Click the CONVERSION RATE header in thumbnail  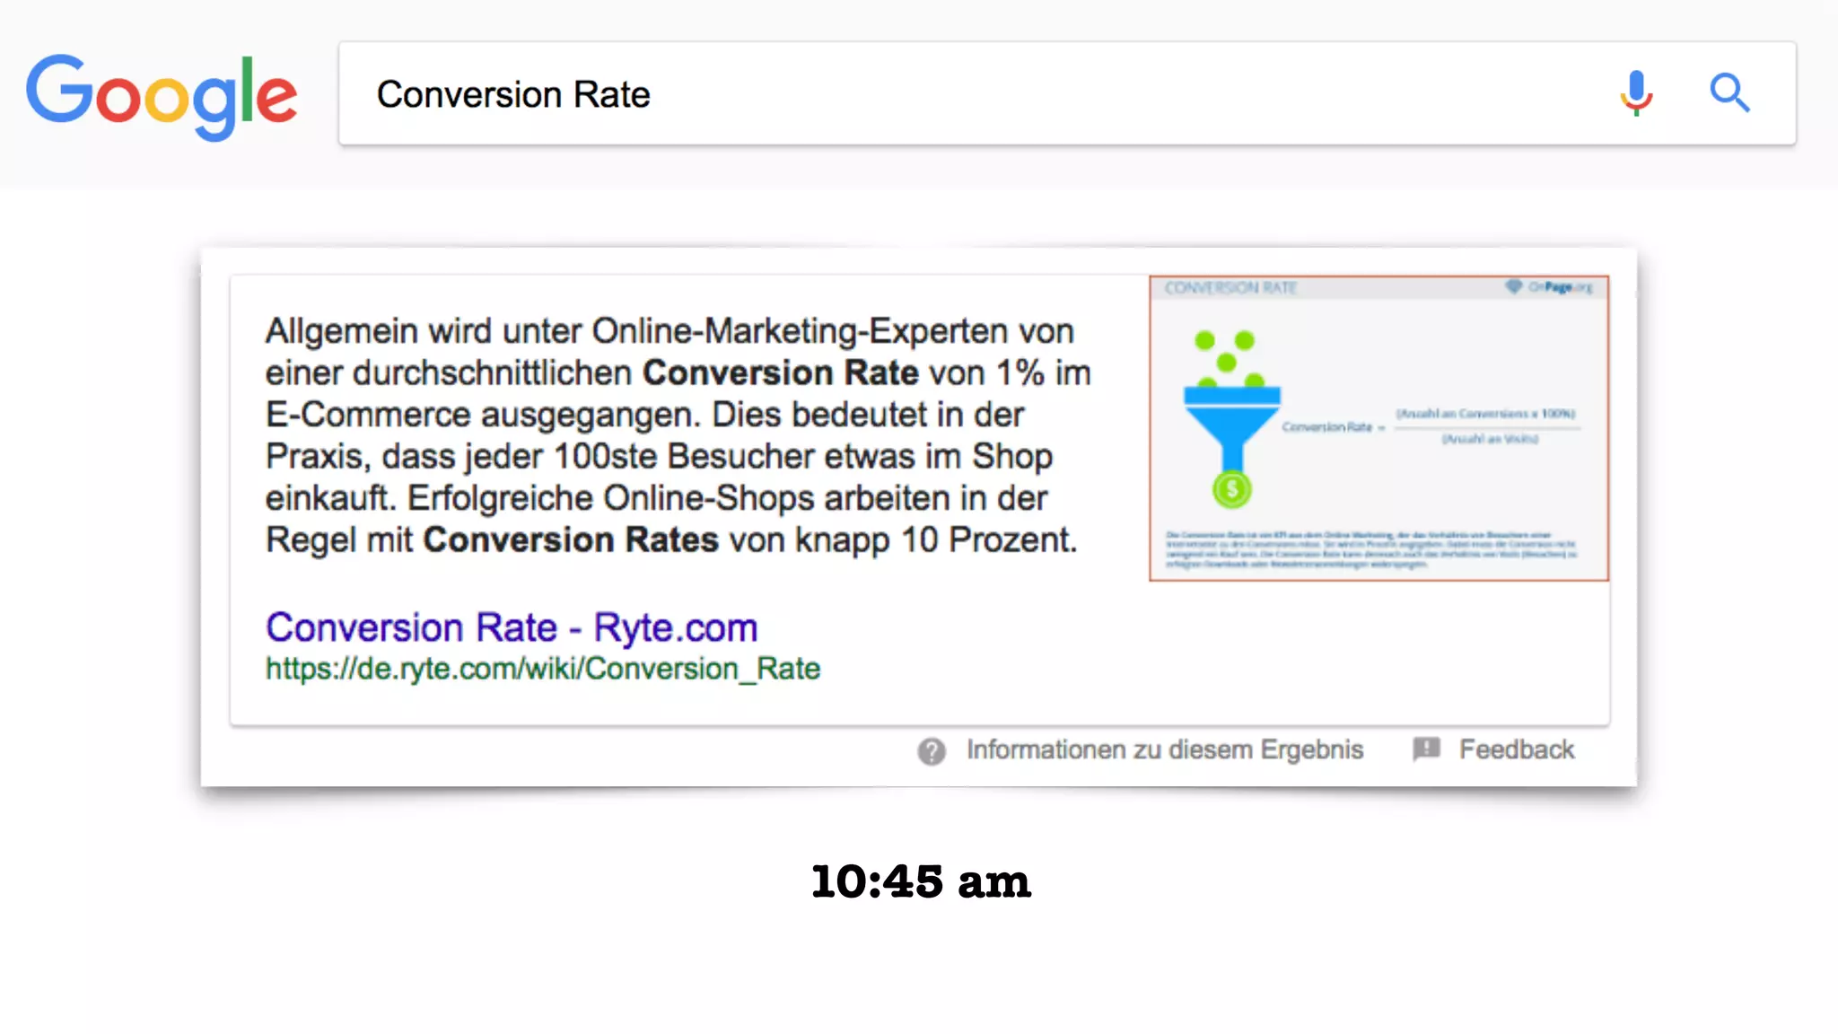click(x=1230, y=288)
